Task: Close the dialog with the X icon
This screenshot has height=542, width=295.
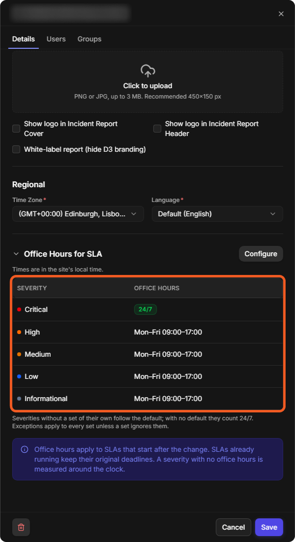Action: (281, 14)
